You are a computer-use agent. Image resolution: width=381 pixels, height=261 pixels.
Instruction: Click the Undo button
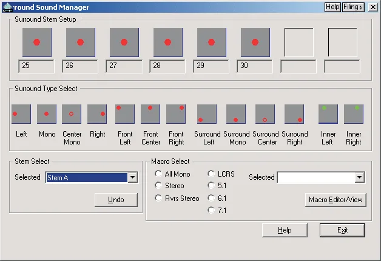point(116,200)
